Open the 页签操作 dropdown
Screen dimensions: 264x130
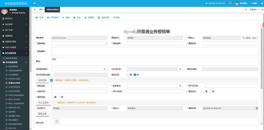254,9
